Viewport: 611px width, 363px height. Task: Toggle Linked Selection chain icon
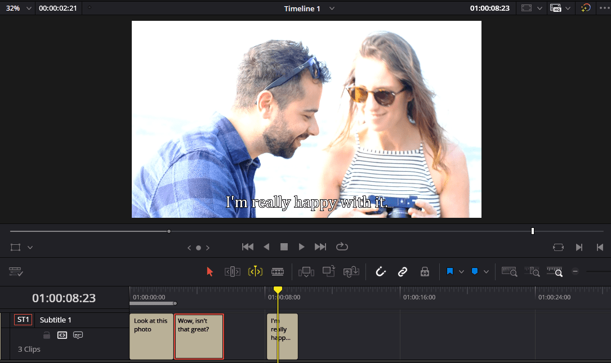402,271
